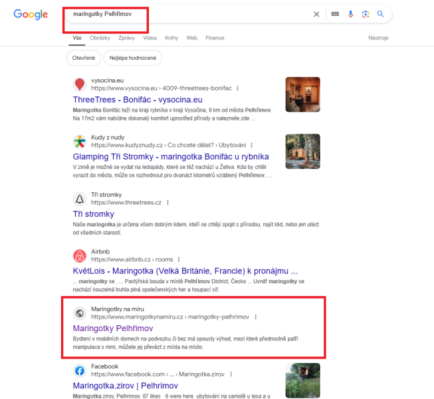The width and height of the screenshot is (434, 399).
Task: Click the Facebook logo favicon
Action: click(80, 370)
